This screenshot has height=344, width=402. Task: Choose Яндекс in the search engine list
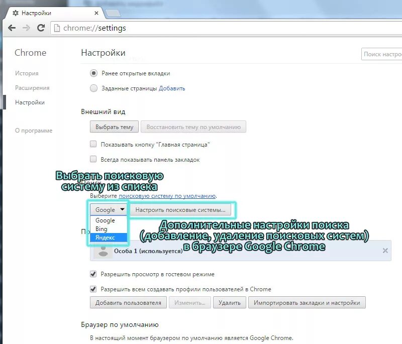109,238
